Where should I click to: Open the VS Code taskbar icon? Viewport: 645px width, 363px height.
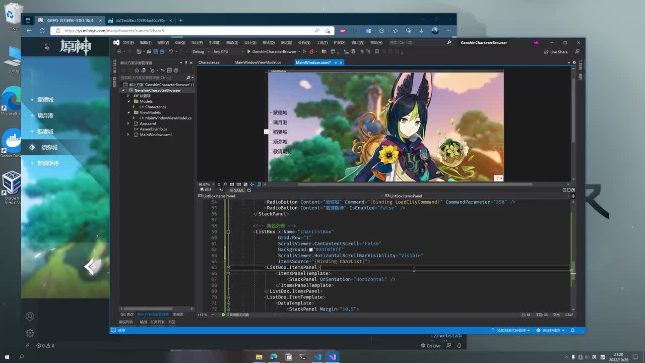pyautogui.click(x=317, y=357)
